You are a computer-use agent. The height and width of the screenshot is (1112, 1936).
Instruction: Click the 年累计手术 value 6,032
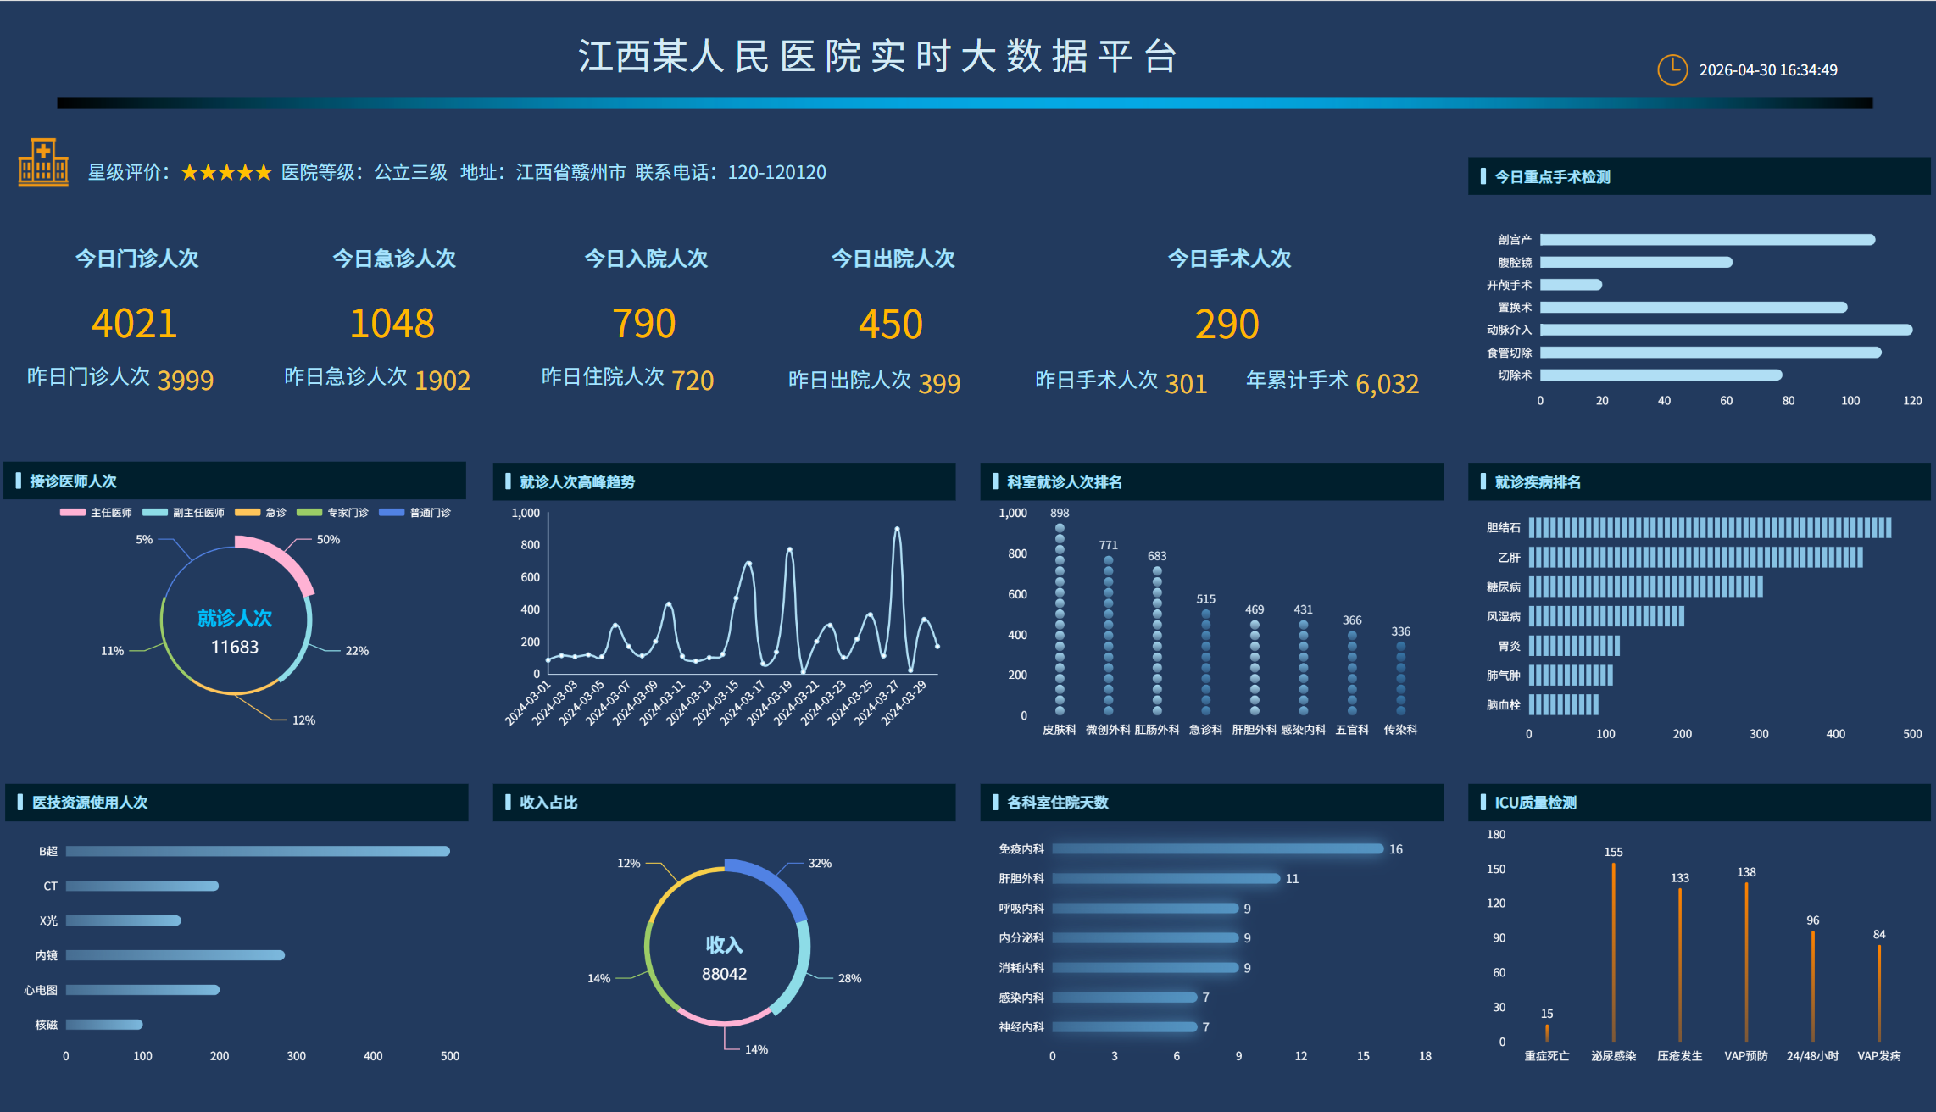click(x=1387, y=384)
